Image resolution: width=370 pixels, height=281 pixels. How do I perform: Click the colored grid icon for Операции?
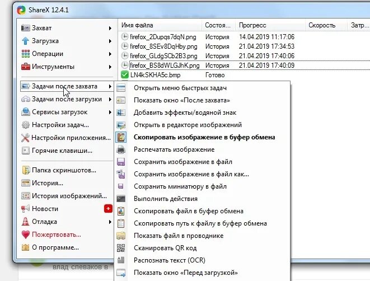click(x=26, y=54)
